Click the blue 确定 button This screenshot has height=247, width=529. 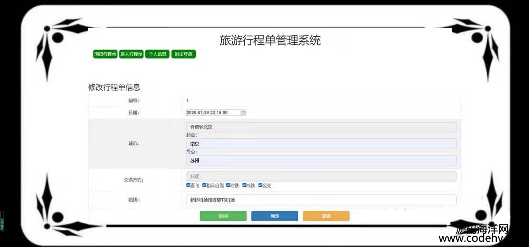tap(274, 216)
